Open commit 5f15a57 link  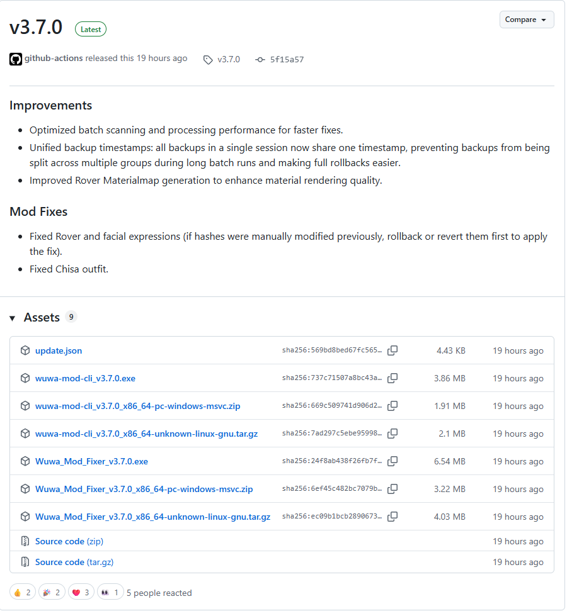287,60
